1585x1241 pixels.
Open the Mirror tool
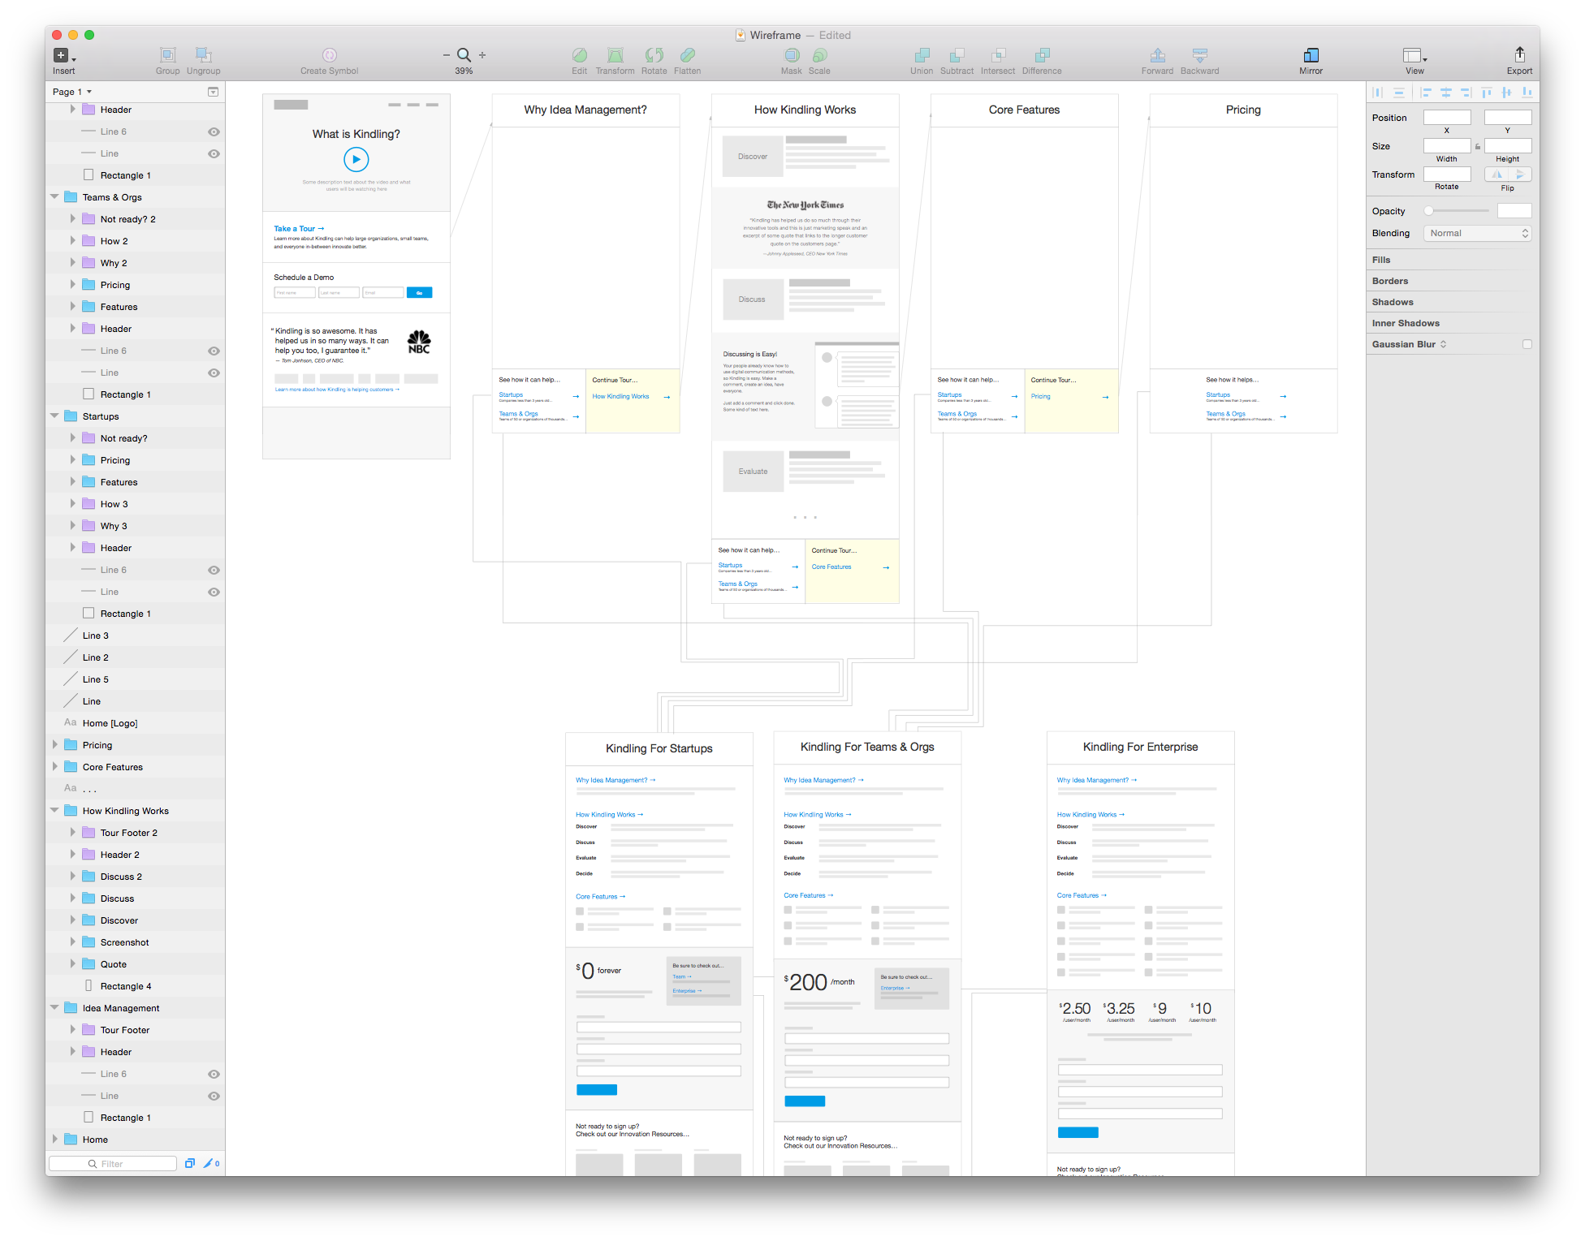pyautogui.click(x=1311, y=54)
